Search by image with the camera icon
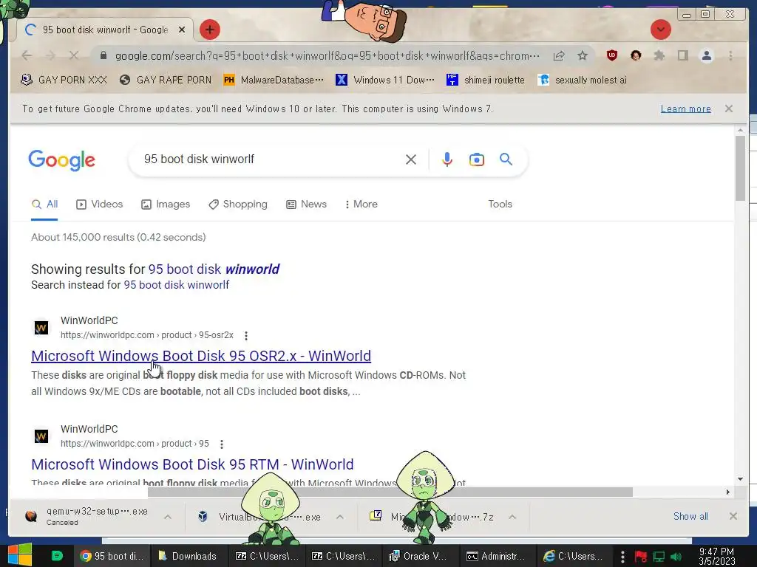The width and height of the screenshot is (757, 567). tap(477, 159)
